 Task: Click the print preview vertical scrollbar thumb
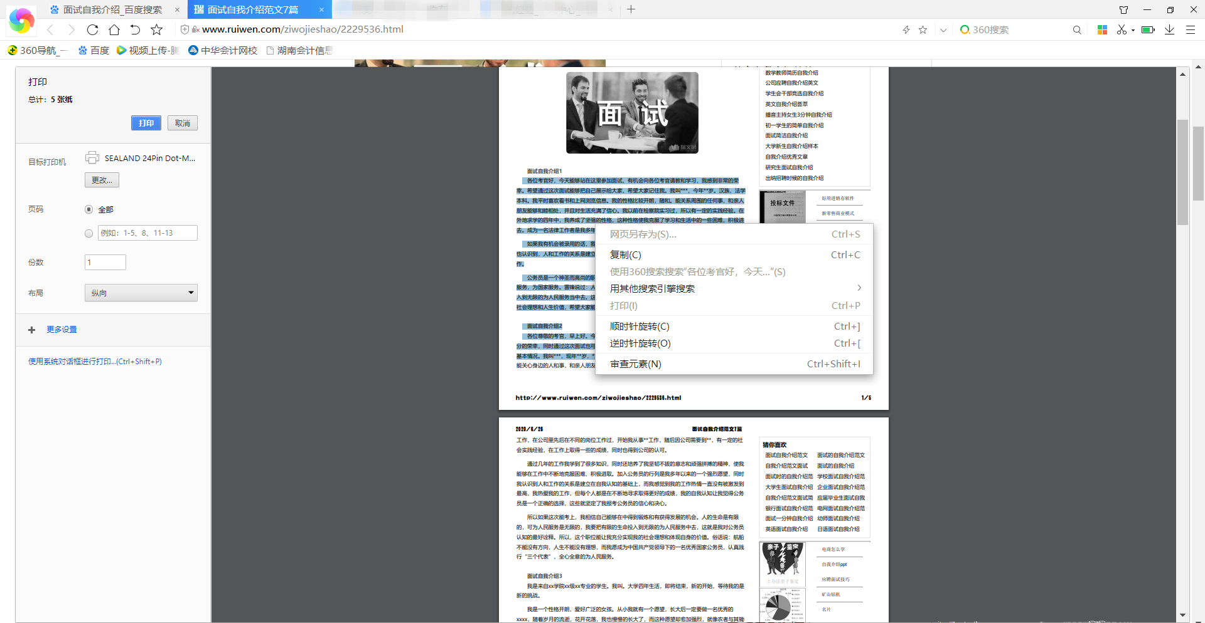(1182, 172)
